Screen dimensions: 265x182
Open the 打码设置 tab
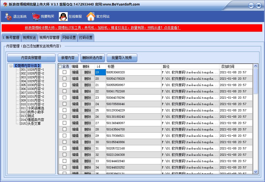click(86, 38)
